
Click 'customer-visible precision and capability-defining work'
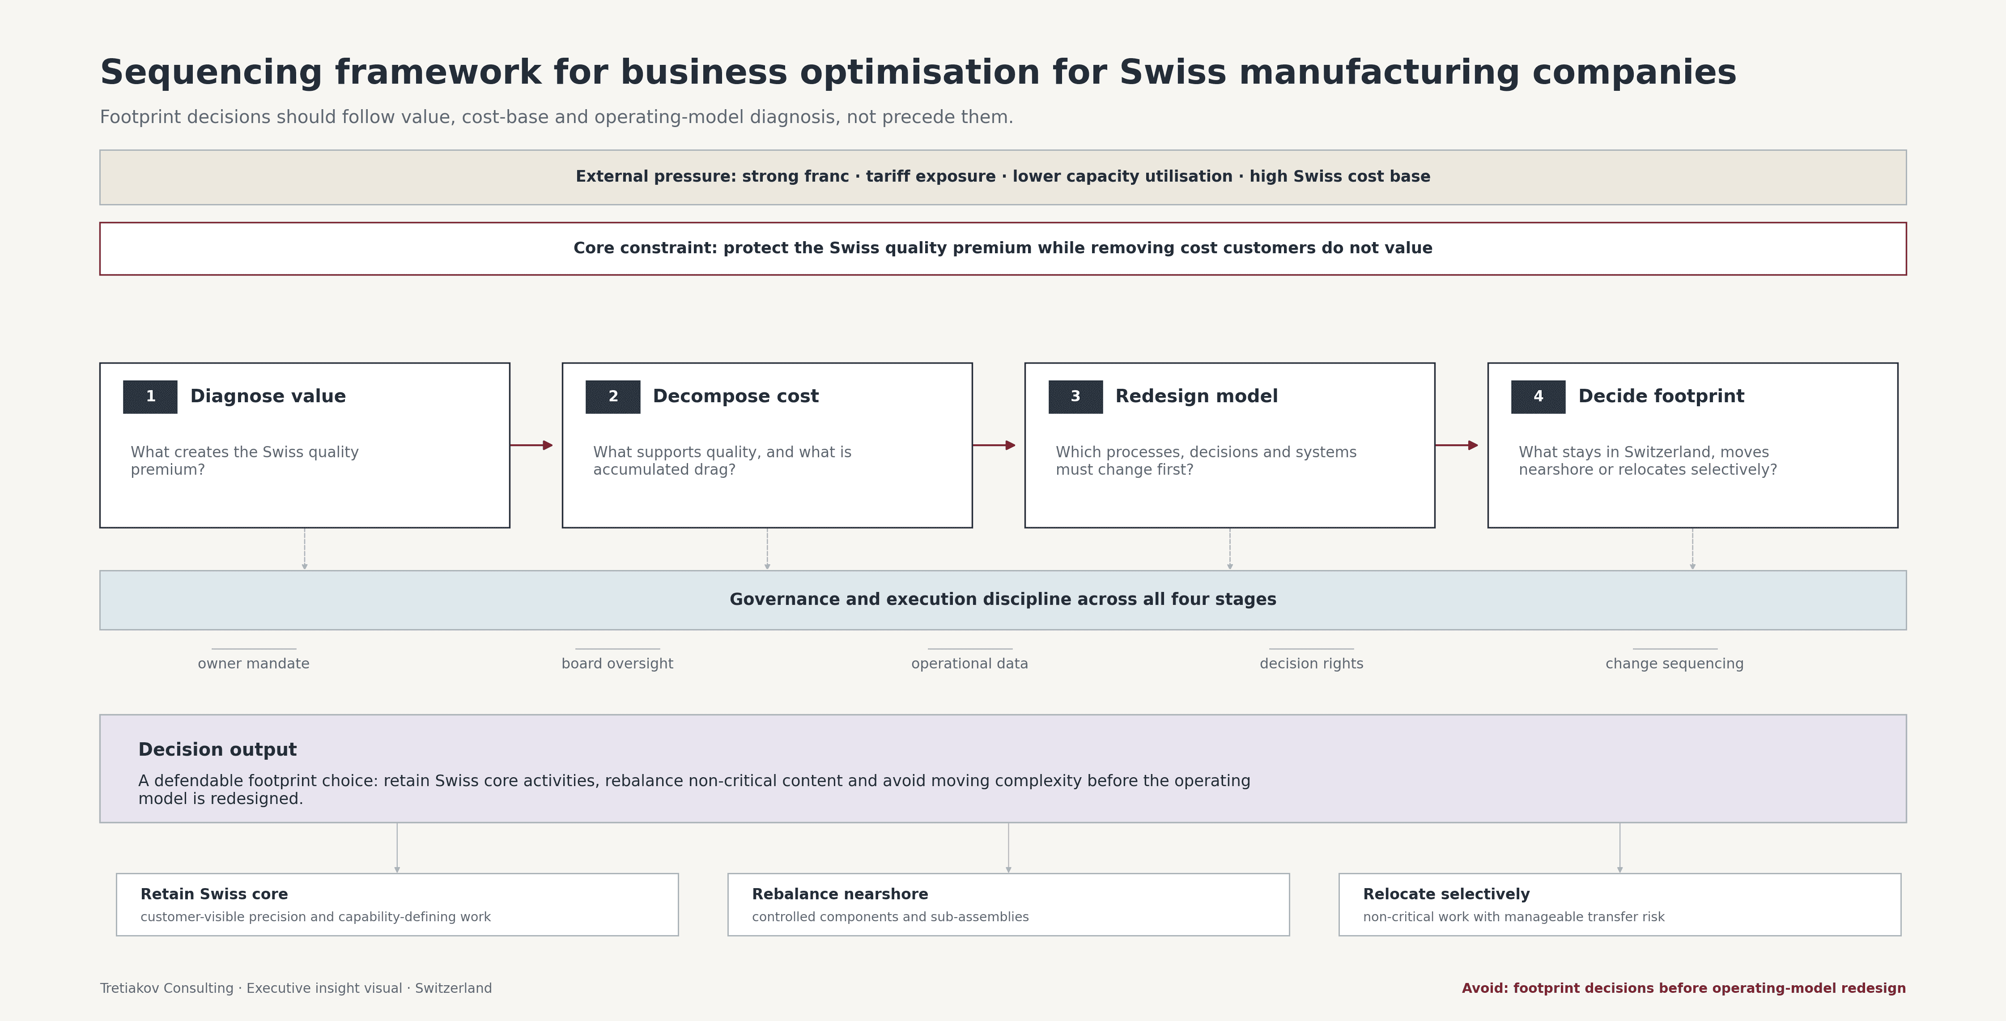click(x=315, y=917)
